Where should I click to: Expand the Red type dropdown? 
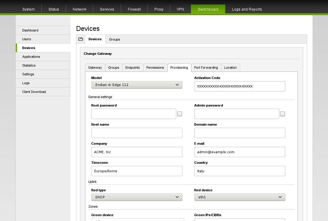[137, 197]
